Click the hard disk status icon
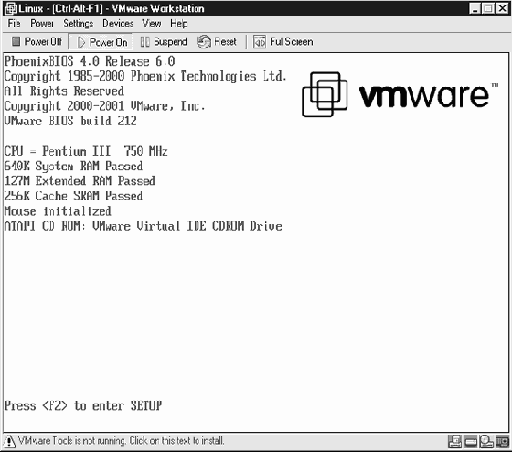The width and height of the screenshot is (512, 452). (x=471, y=442)
